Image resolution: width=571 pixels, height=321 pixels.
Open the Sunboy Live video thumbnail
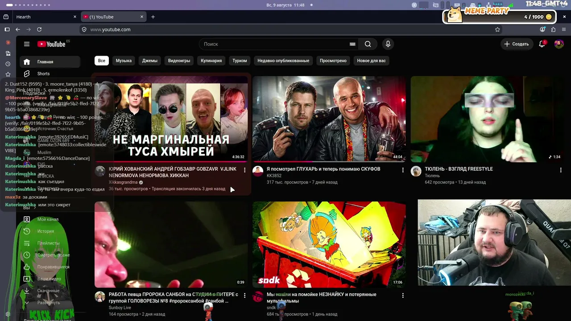pyautogui.click(x=171, y=244)
